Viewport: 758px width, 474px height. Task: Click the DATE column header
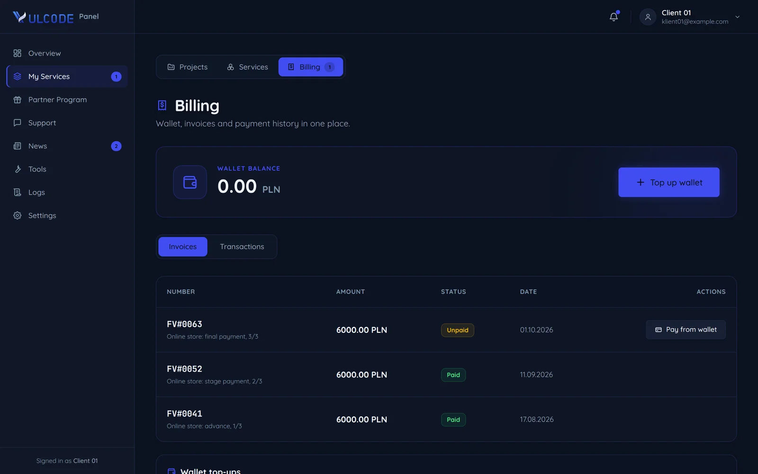point(528,292)
